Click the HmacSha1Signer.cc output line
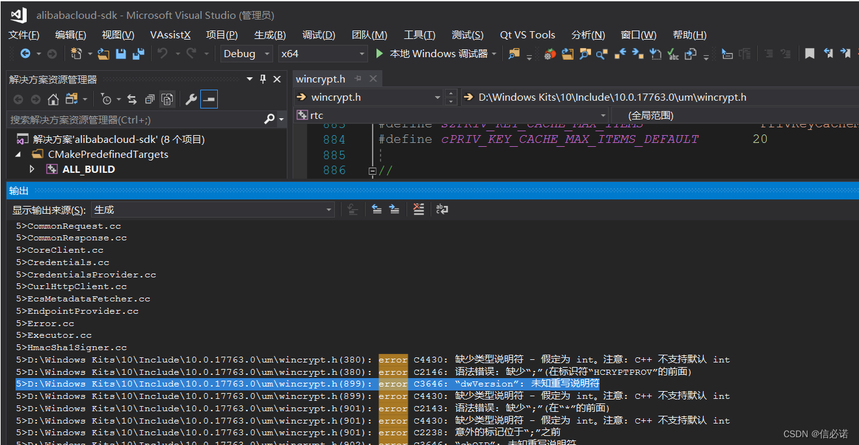This screenshot has height=445, width=859. point(72,348)
